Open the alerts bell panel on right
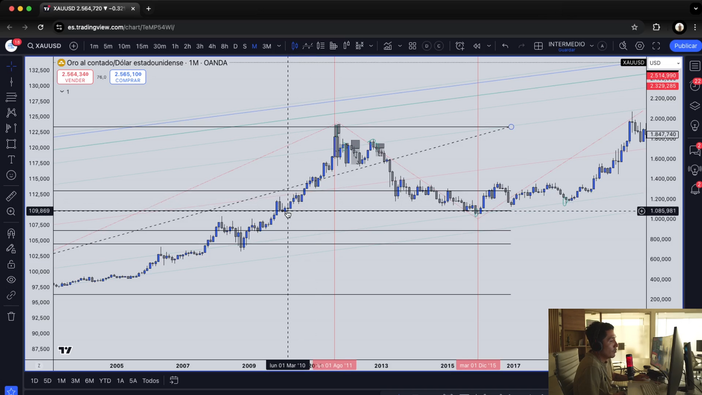Screen dimensions: 702x395 click(695, 189)
